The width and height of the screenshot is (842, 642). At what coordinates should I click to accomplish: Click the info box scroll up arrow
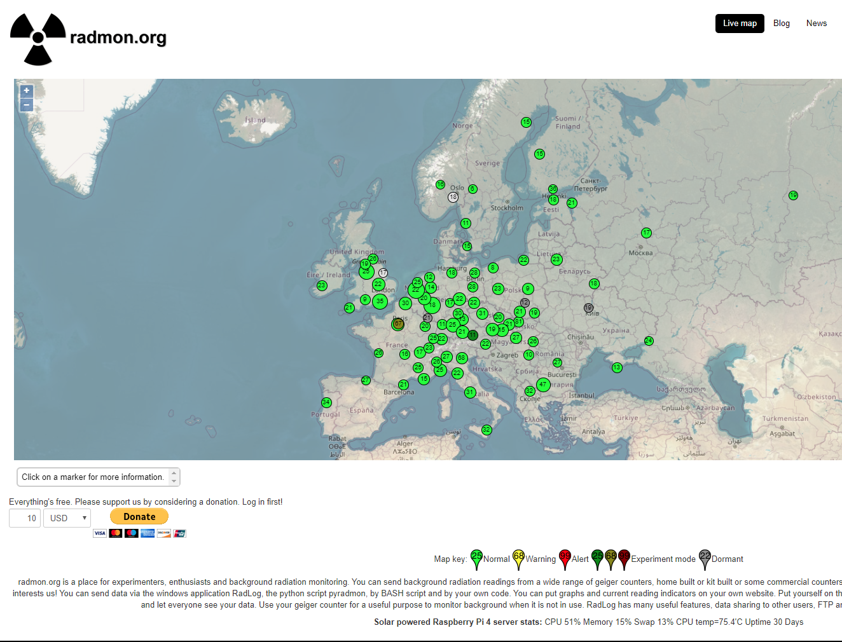(x=174, y=473)
